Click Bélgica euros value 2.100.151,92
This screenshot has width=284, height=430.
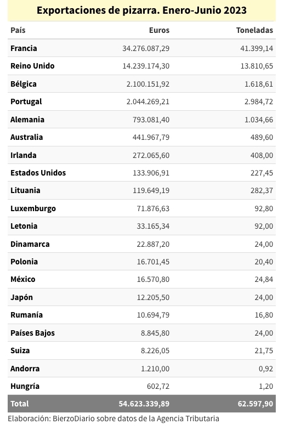[x=148, y=84]
